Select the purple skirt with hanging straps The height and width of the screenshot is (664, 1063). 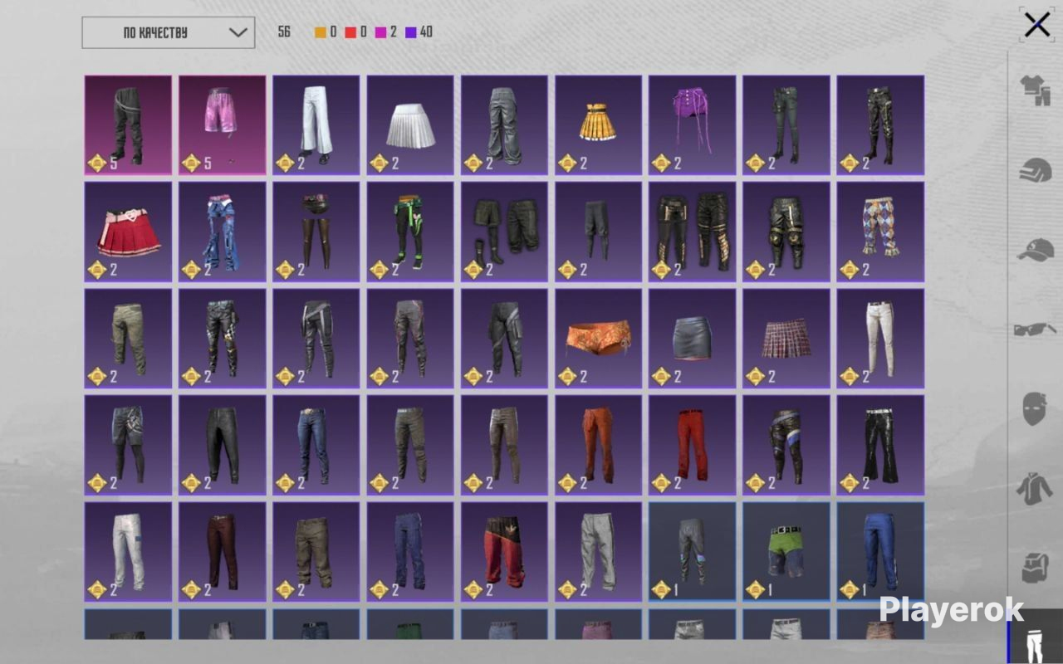pos(693,125)
